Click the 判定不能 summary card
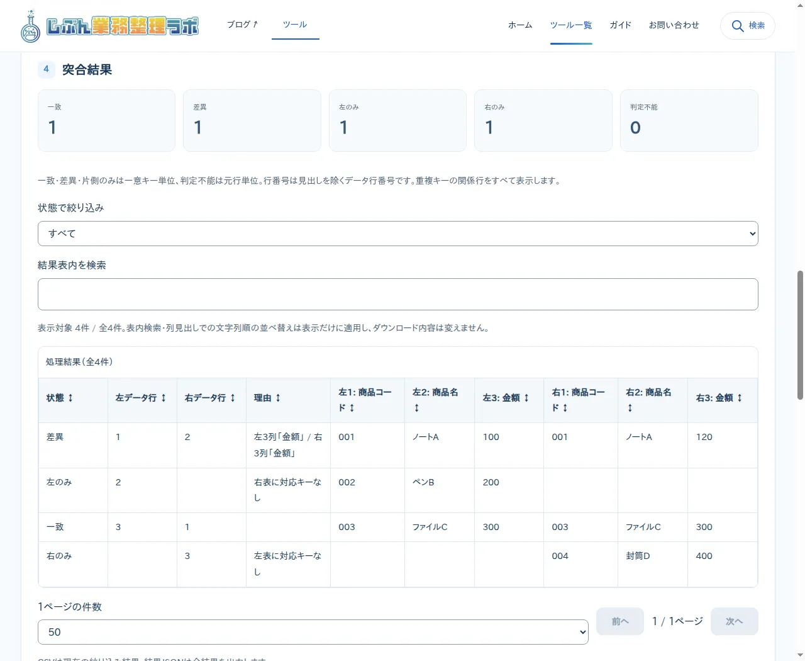This screenshot has height=661, width=805. point(689,120)
